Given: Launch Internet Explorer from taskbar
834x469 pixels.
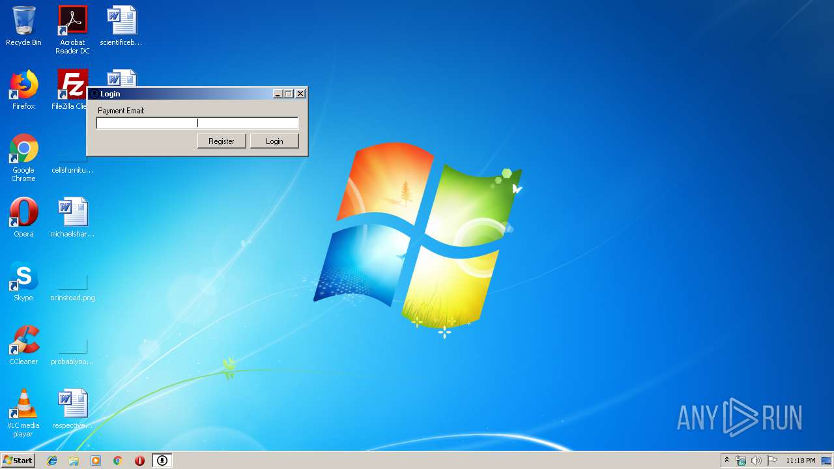Looking at the screenshot, I should click(52, 461).
